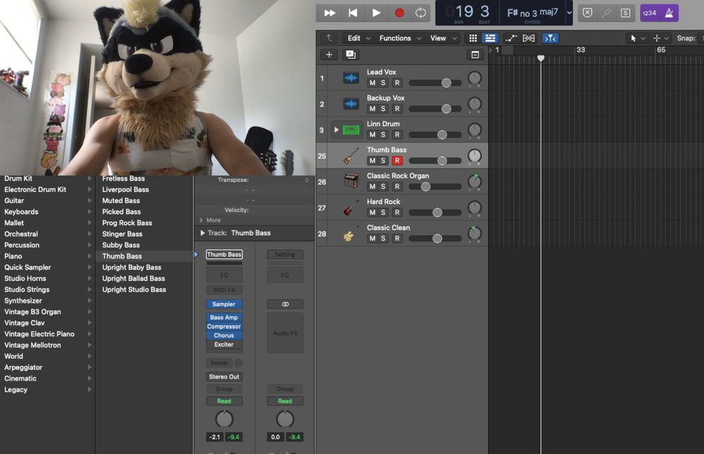This screenshot has height=454, width=704.
Task: Record-enable the Linn Drum track
Action: [397, 134]
